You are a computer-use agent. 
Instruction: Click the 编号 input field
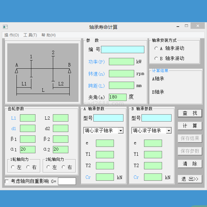pos(122,50)
